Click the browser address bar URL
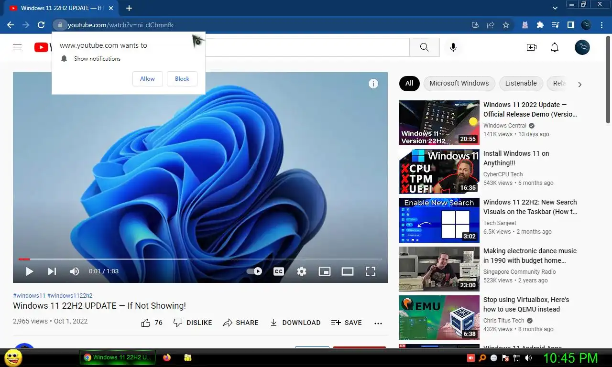The width and height of the screenshot is (612, 367). point(120,25)
